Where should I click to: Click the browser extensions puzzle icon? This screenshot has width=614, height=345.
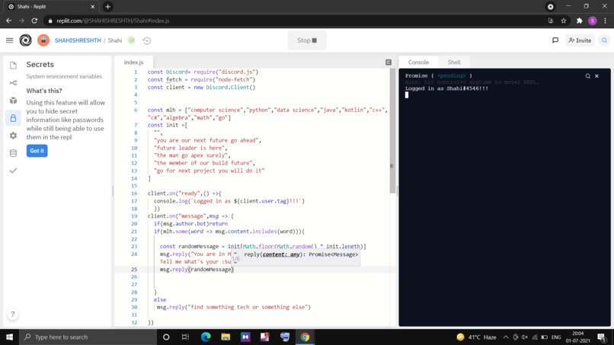(579, 21)
